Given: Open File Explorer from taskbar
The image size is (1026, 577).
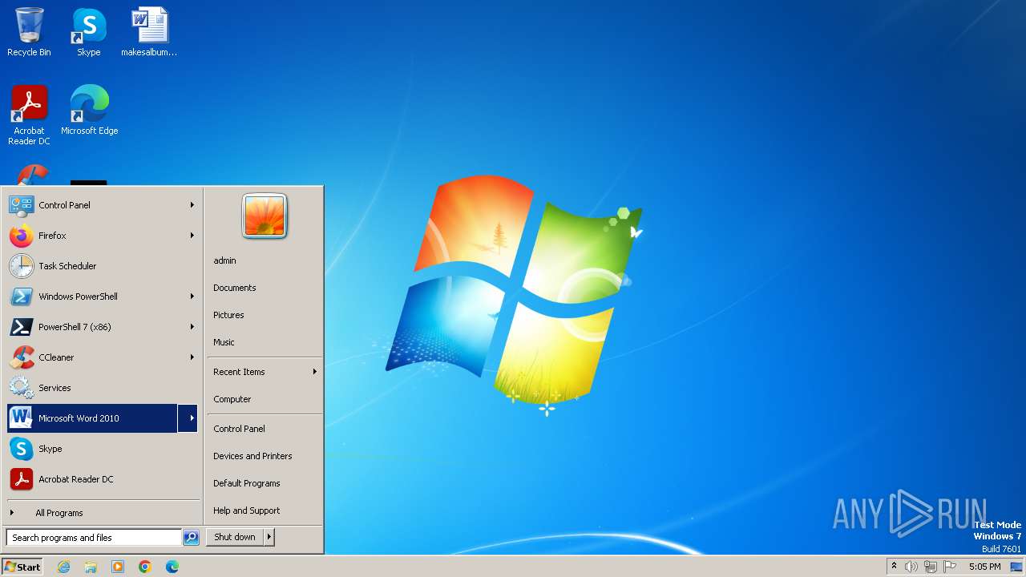Looking at the screenshot, I should (x=91, y=567).
